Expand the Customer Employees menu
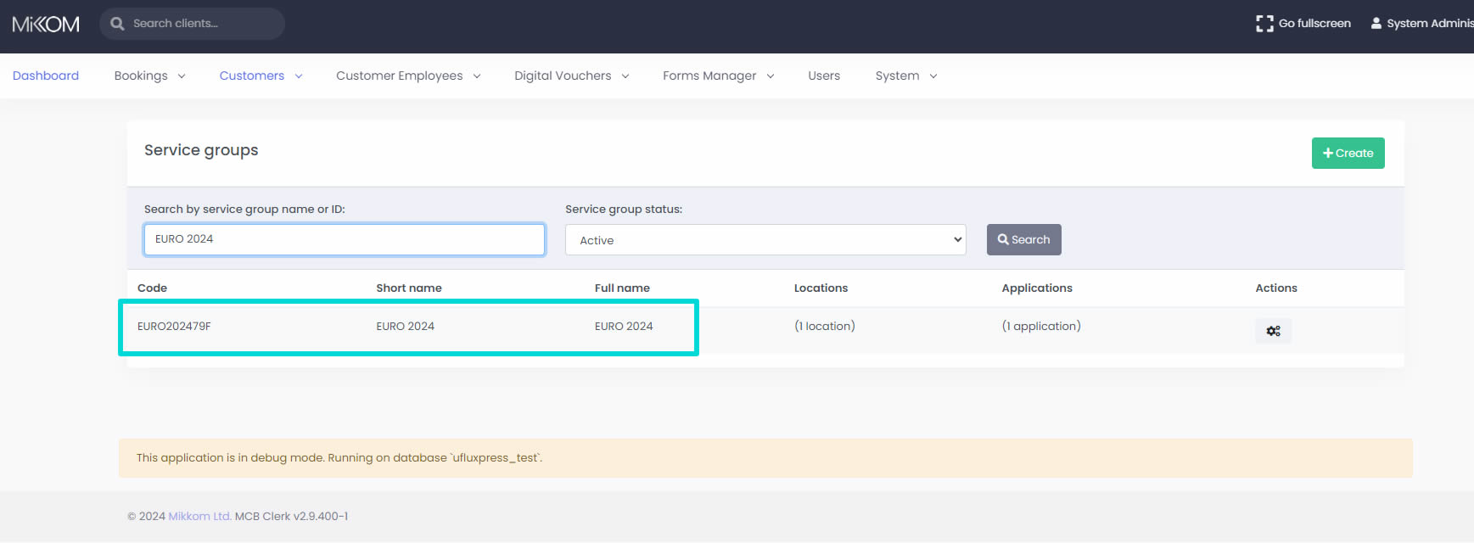This screenshot has width=1474, height=543. click(408, 76)
